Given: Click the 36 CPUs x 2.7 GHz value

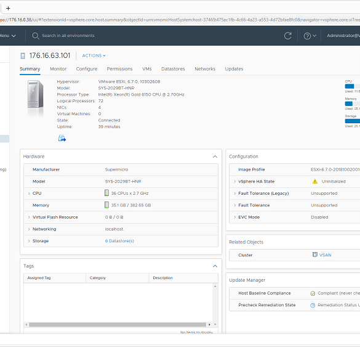Looking at the screenshot, I should click(130, 194).
